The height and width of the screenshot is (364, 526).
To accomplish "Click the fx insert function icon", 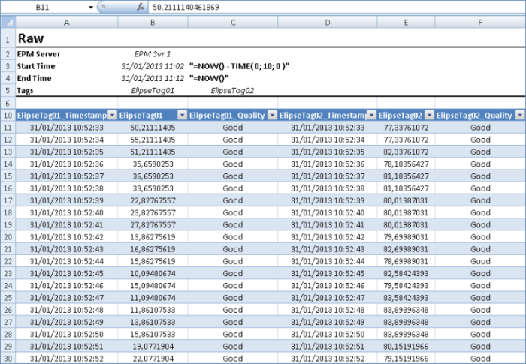I will pyautogui.click(x=141, y=7).
